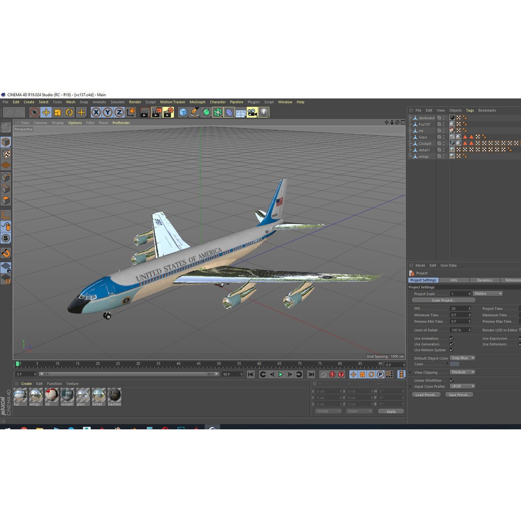Open Input Color Profile sRGB dropdown
521x521 pixels.
point(463,386)
